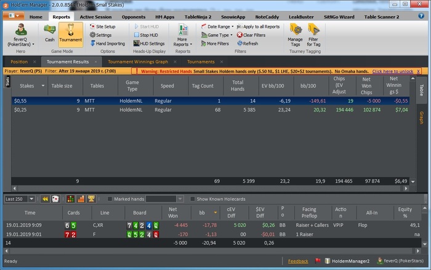Select the Tournament game mode

coord(71,35)
